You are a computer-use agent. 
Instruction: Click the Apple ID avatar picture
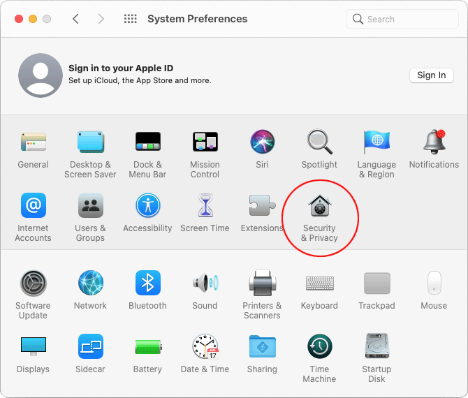click(x=41, y=75)
